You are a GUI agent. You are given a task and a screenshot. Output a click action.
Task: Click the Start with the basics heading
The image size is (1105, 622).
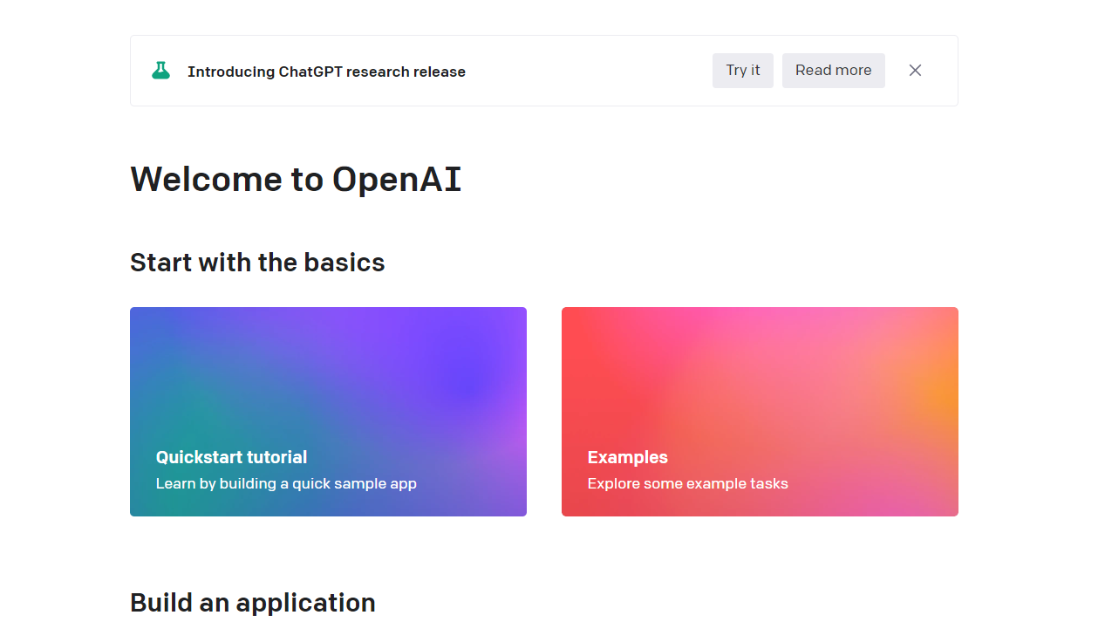[x=257, y=263]
